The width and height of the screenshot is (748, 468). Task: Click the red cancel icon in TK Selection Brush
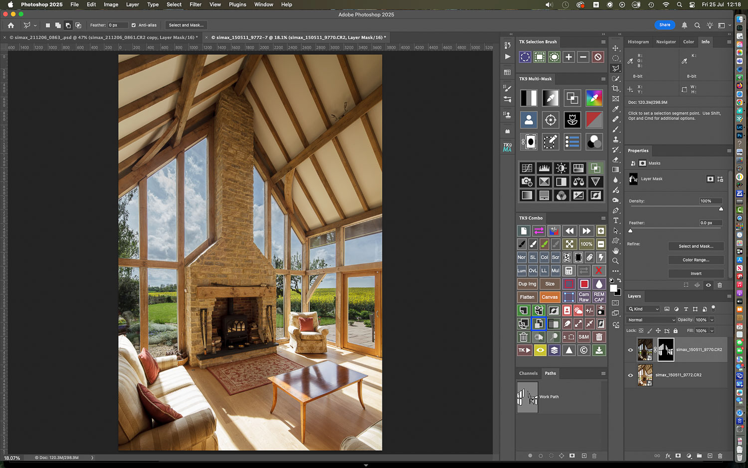598,57
